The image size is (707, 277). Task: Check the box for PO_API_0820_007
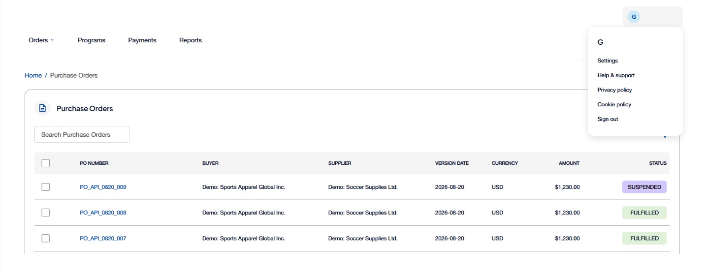[46, 238]
